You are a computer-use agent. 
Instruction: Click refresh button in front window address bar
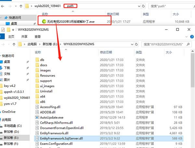point(136,44)
